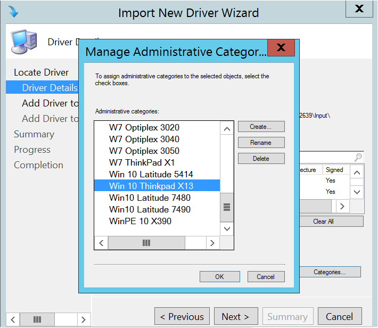Image resolution: width=378 pixels, height=328 pixels.
Task: Select the Driver Details wizard step
Action: click(x=43, y=88)
